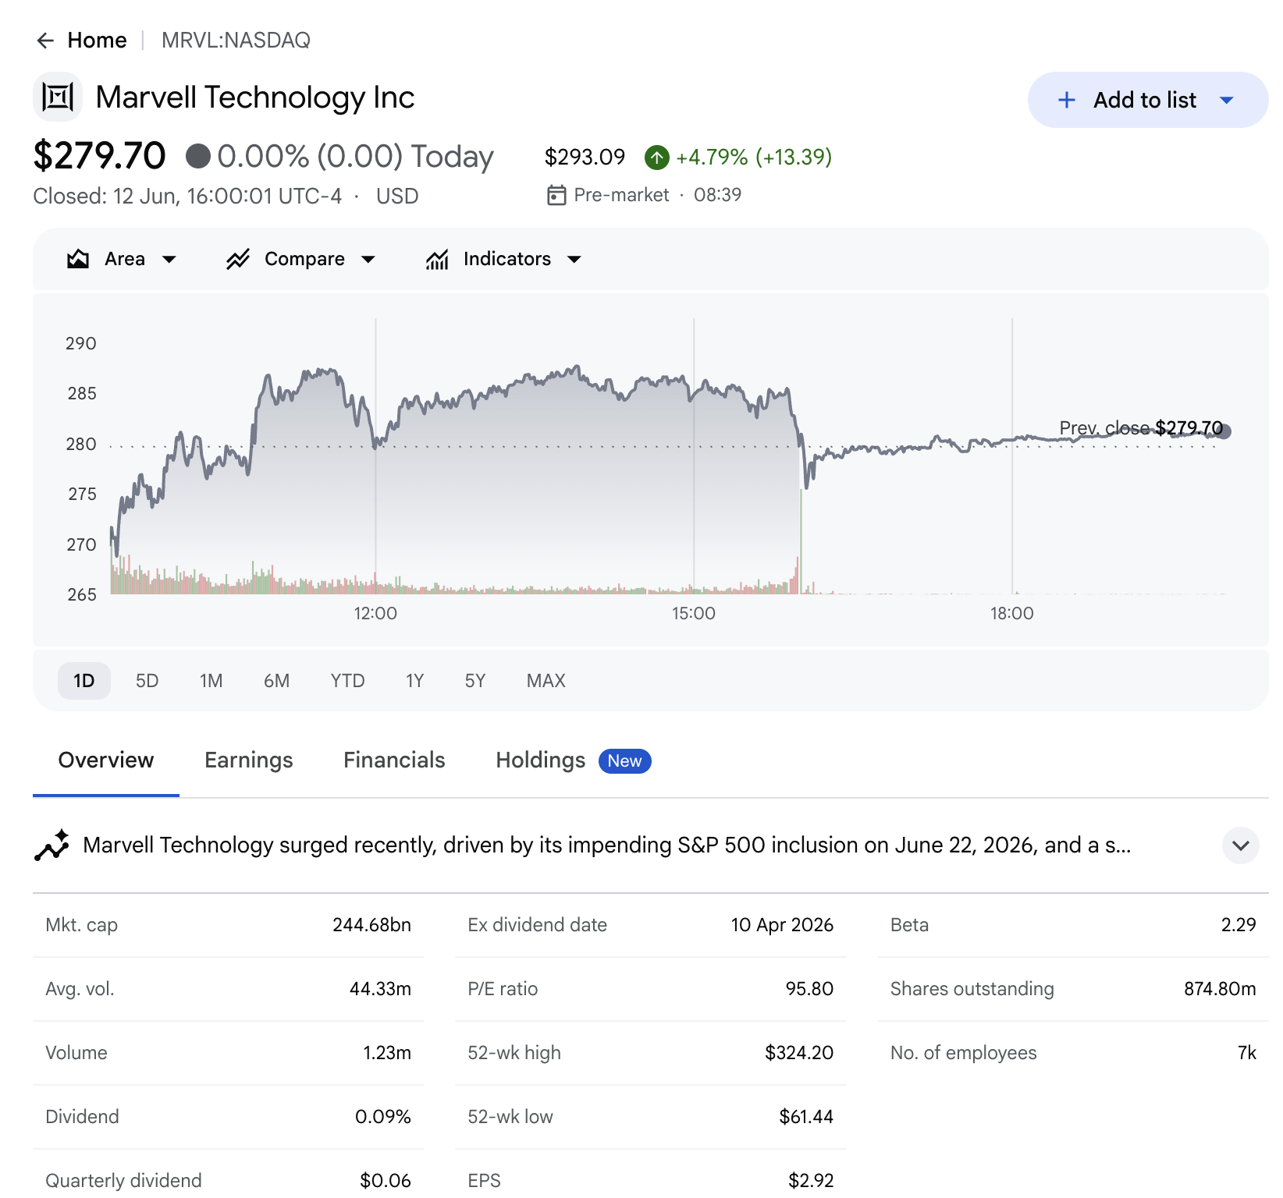Image resolution: width=1283 pixels, height=1198 pixels.
Task: Click the pre-market calendar icon
Action: click(x=556, y=195)
